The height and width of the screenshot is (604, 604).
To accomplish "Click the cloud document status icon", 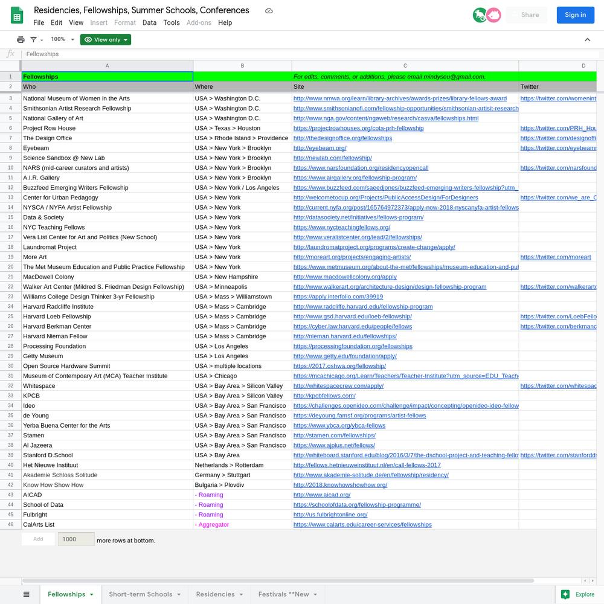I will (x=269, y=11).
